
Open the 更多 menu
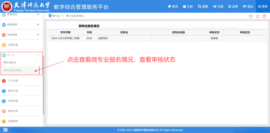pos(263,6)
